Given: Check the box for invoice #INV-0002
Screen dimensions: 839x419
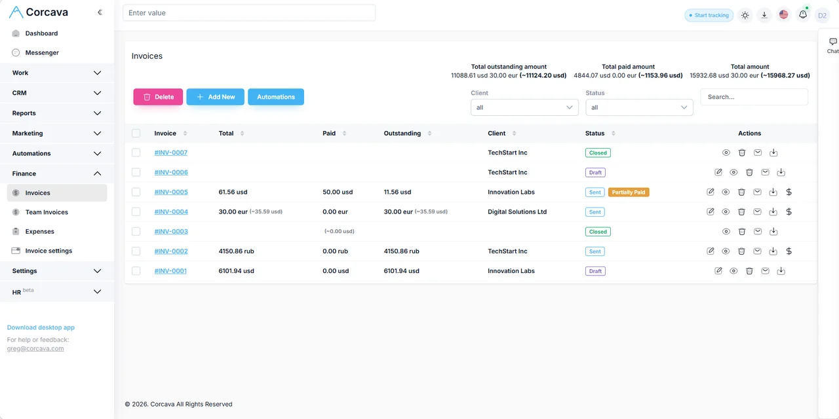Looking at the screenshot, I should pos(136,251).
